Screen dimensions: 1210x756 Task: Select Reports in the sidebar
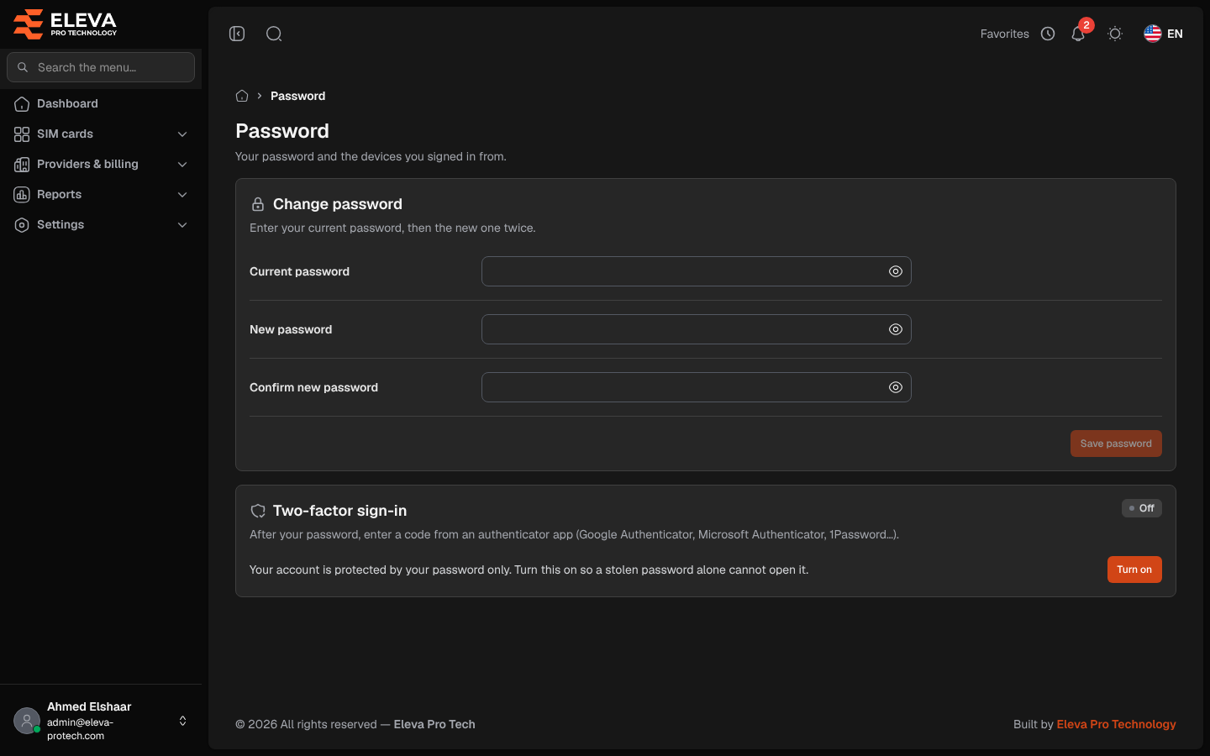click(101, 194)
